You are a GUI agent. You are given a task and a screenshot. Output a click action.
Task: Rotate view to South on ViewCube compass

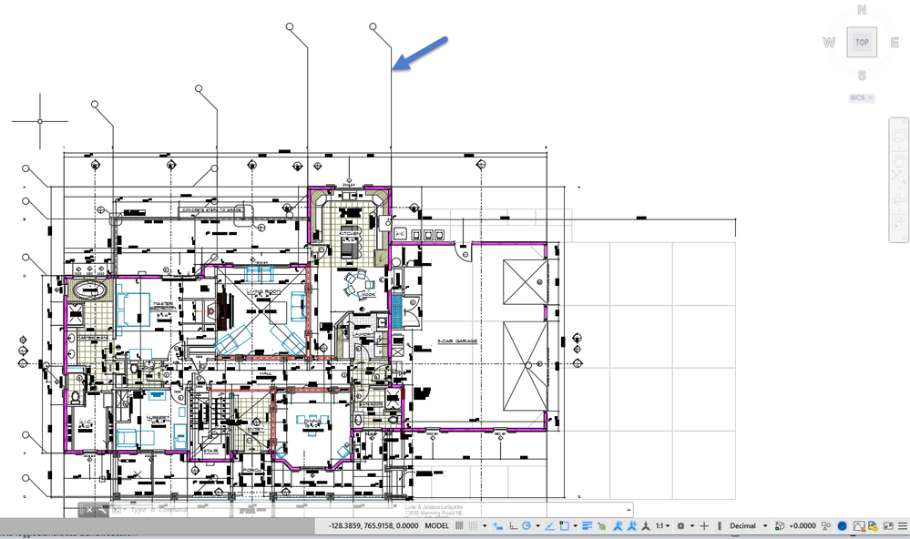tap(862, 76)
